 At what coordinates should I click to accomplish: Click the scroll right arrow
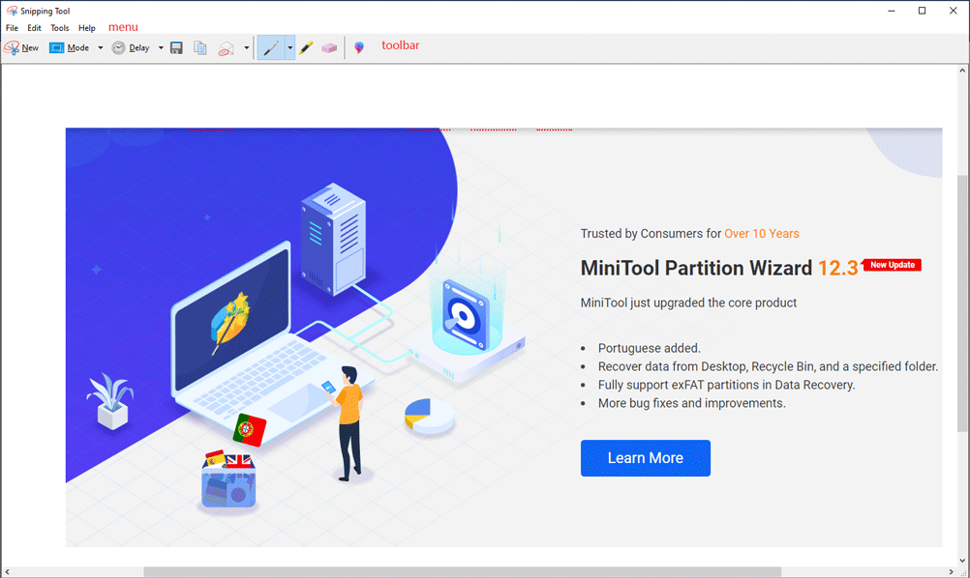click(951, 572)
